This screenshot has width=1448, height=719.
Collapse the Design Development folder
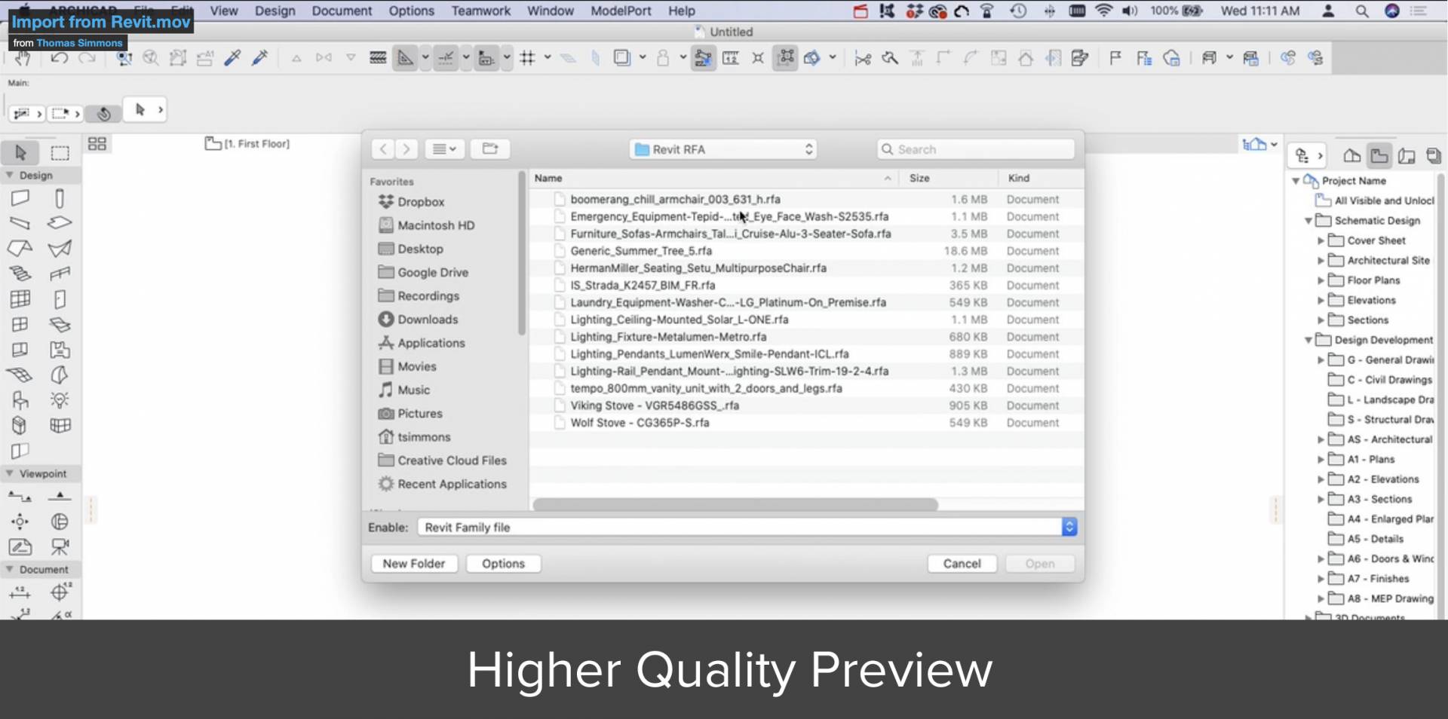[x=1308, y=340]
